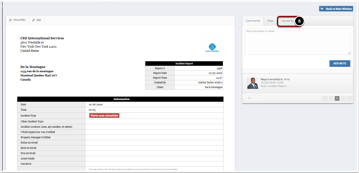Screen dimensions: 359x173
Task: Click the Print (PDF) icon
Action: pyautogui.click(x=10, y=20)
